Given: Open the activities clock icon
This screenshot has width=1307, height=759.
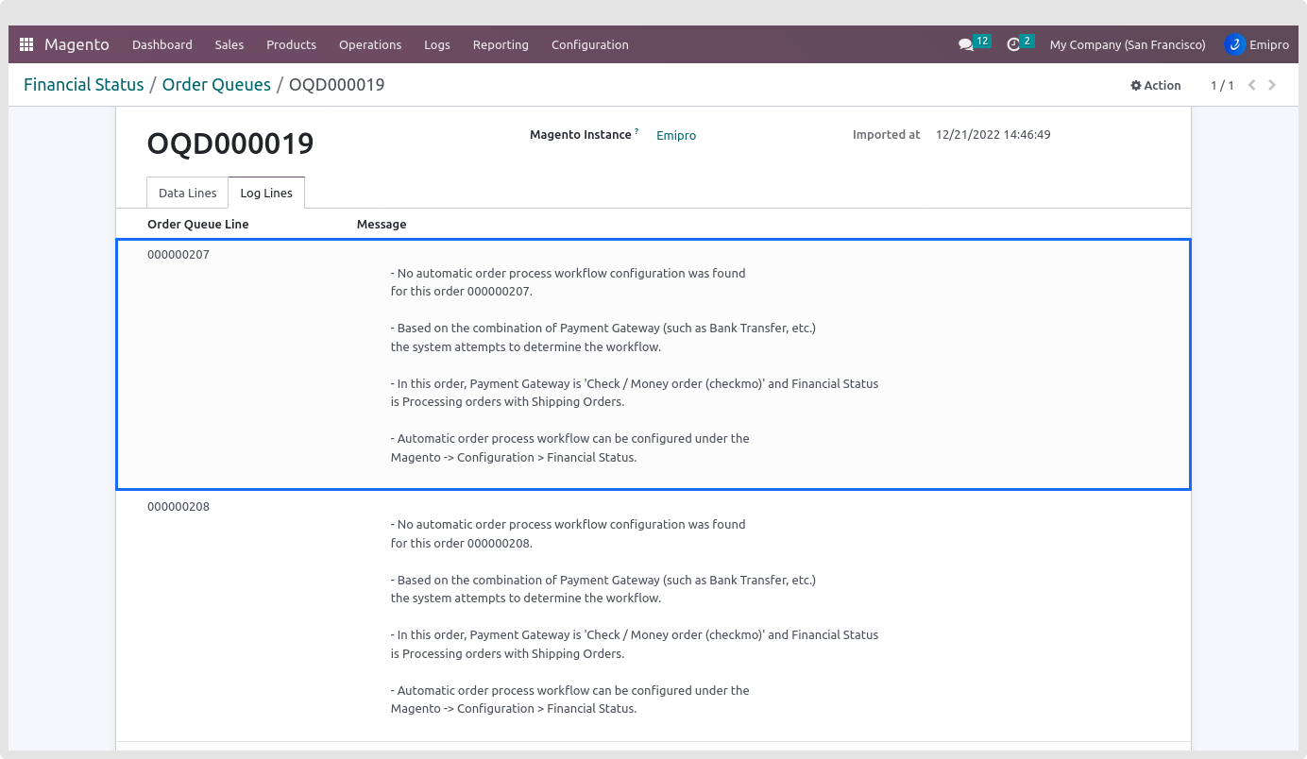Looking at the screenshot, I should click(1014, 44).
